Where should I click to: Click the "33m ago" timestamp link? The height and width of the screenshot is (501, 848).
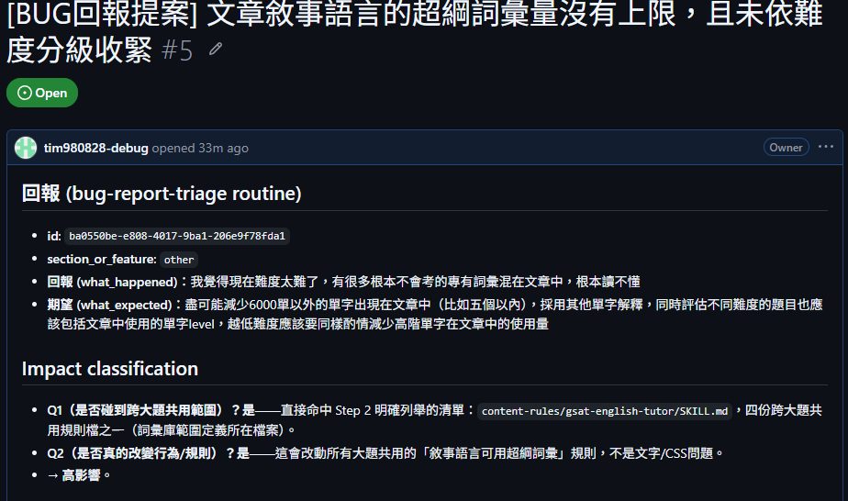click(x=223, y=148)
